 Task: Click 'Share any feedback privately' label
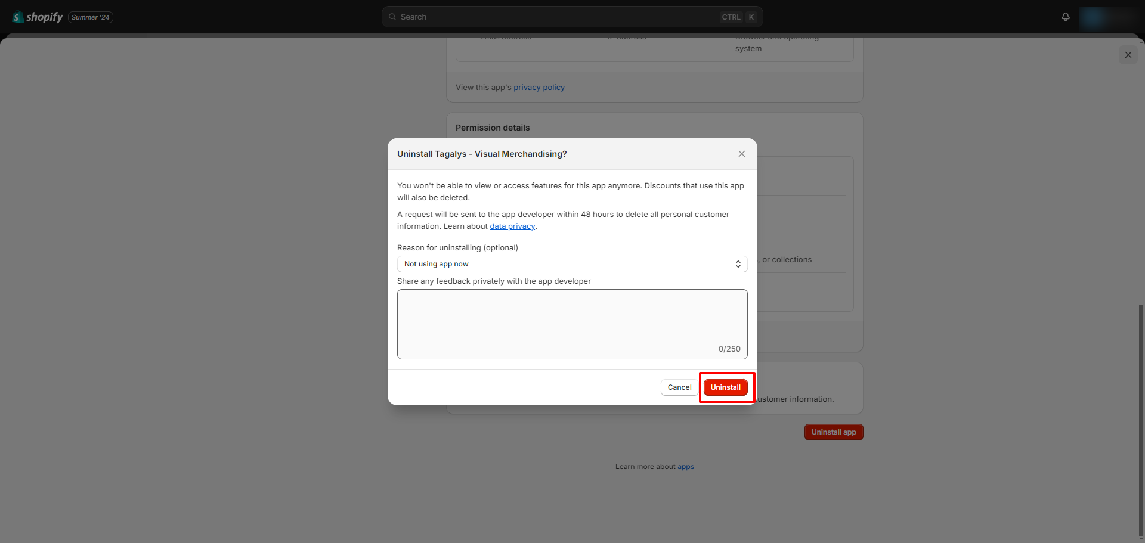coord(494,281)
